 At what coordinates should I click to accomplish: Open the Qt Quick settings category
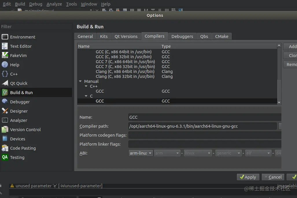(36, 83)
